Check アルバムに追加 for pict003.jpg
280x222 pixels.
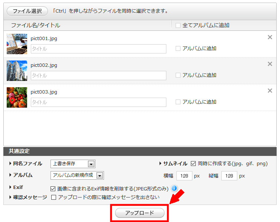coord(178,102)
